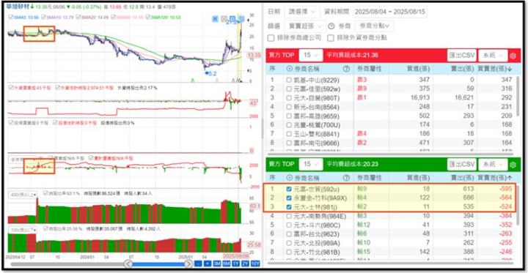Click the 買進(張) column header in buyer table
The image size is (528, 273).
point(419,70)
